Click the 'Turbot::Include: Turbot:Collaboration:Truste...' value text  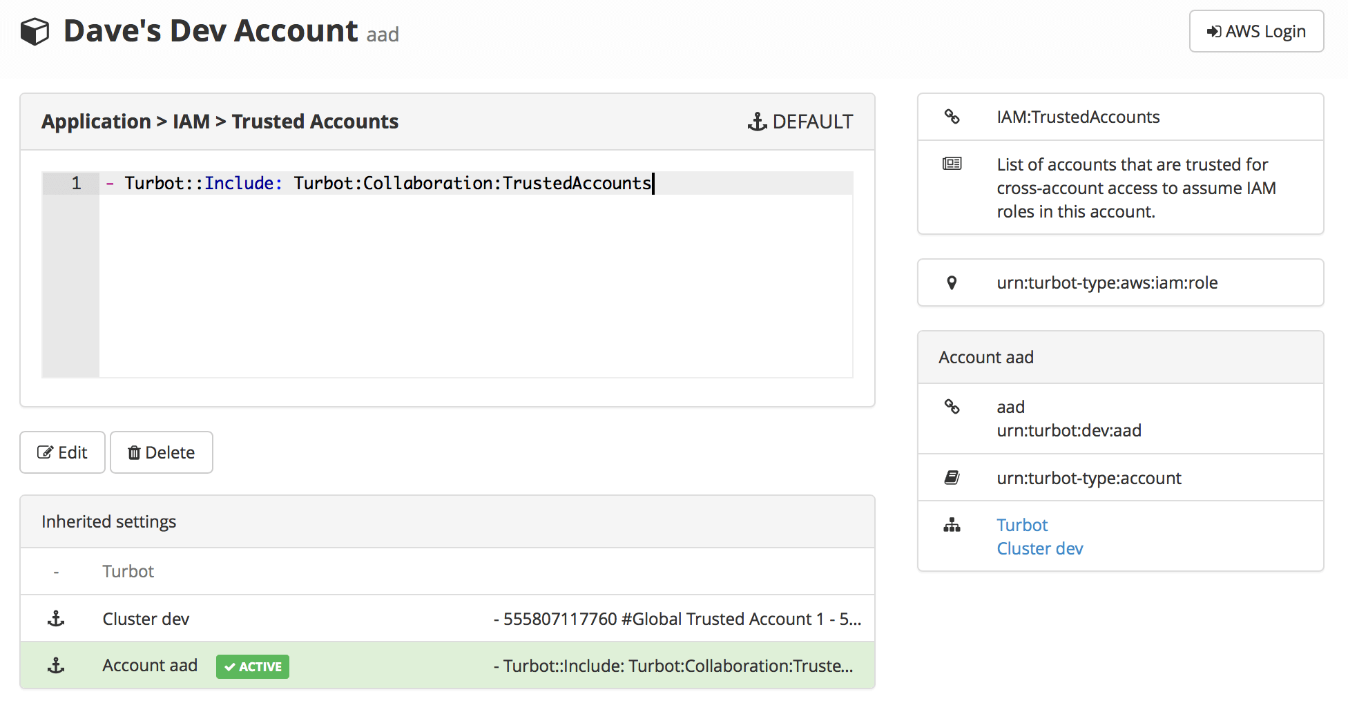tap(673, 666)
